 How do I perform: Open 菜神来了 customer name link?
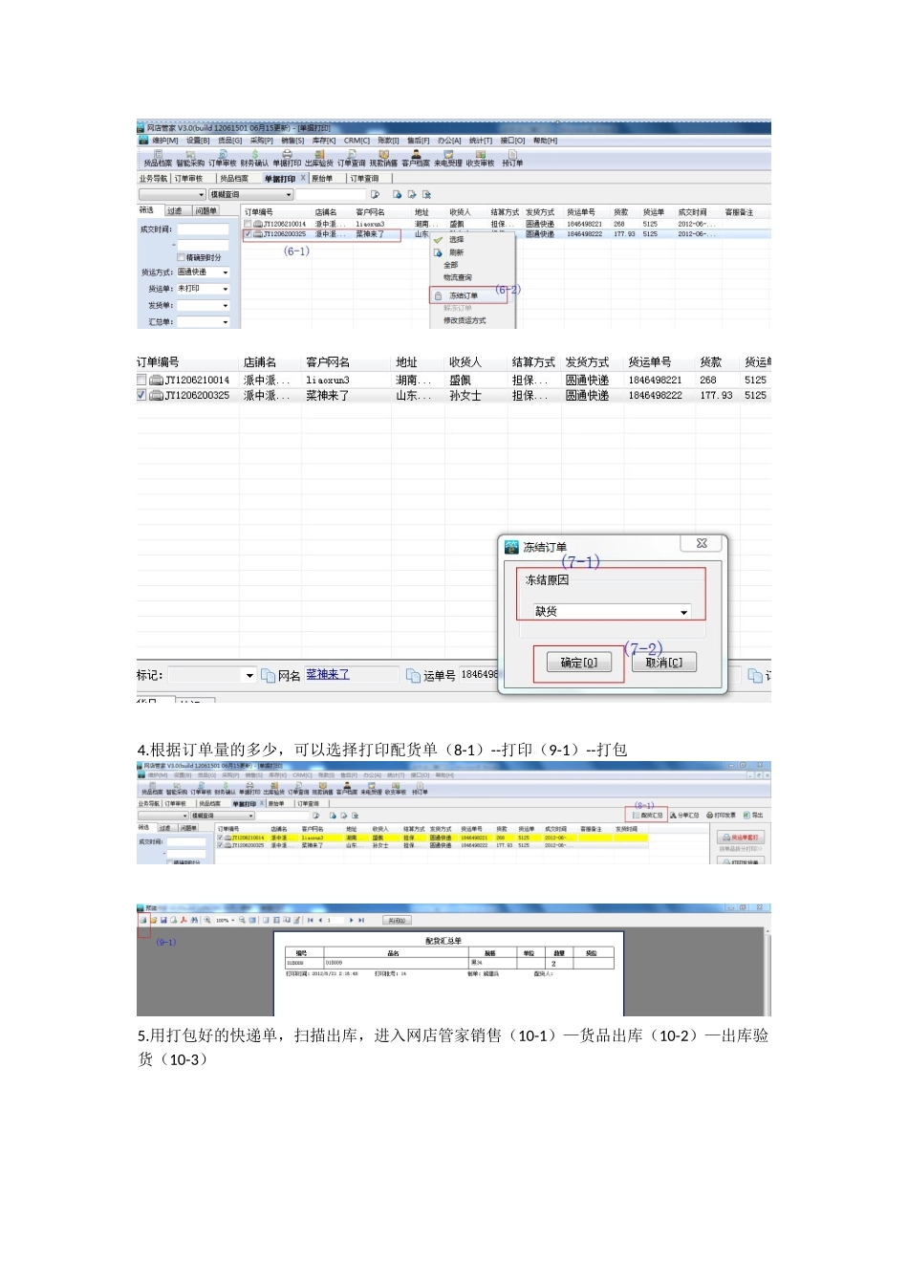point(328,675)
